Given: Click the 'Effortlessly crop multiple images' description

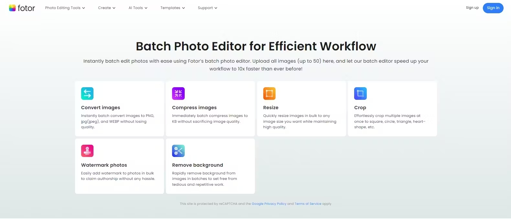Looking at the screenshot, I should tap(390, 121).
